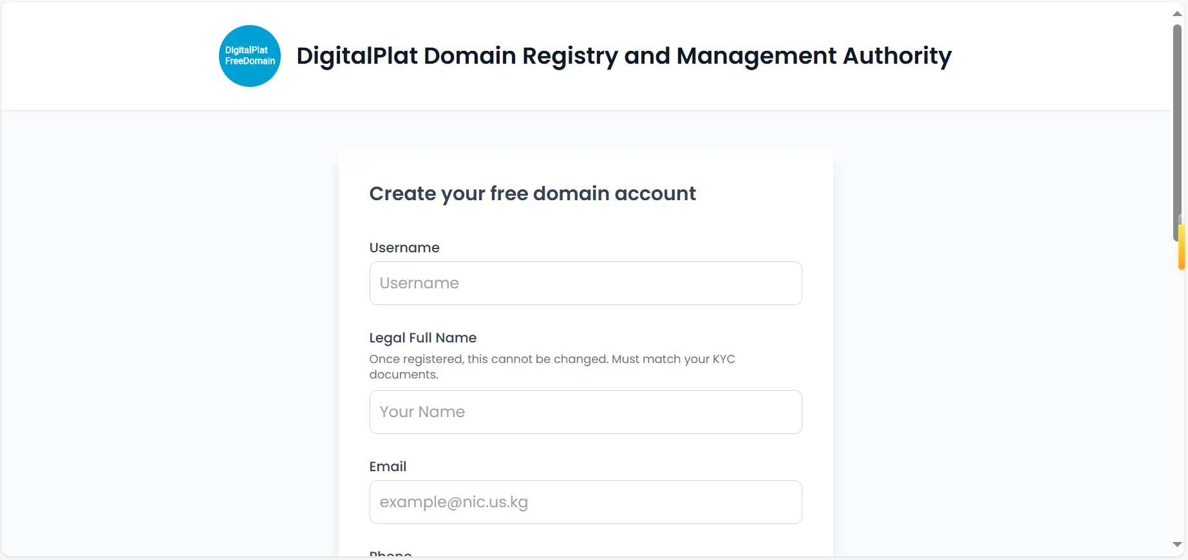Click the KYC documents hint text

(552, 367)
